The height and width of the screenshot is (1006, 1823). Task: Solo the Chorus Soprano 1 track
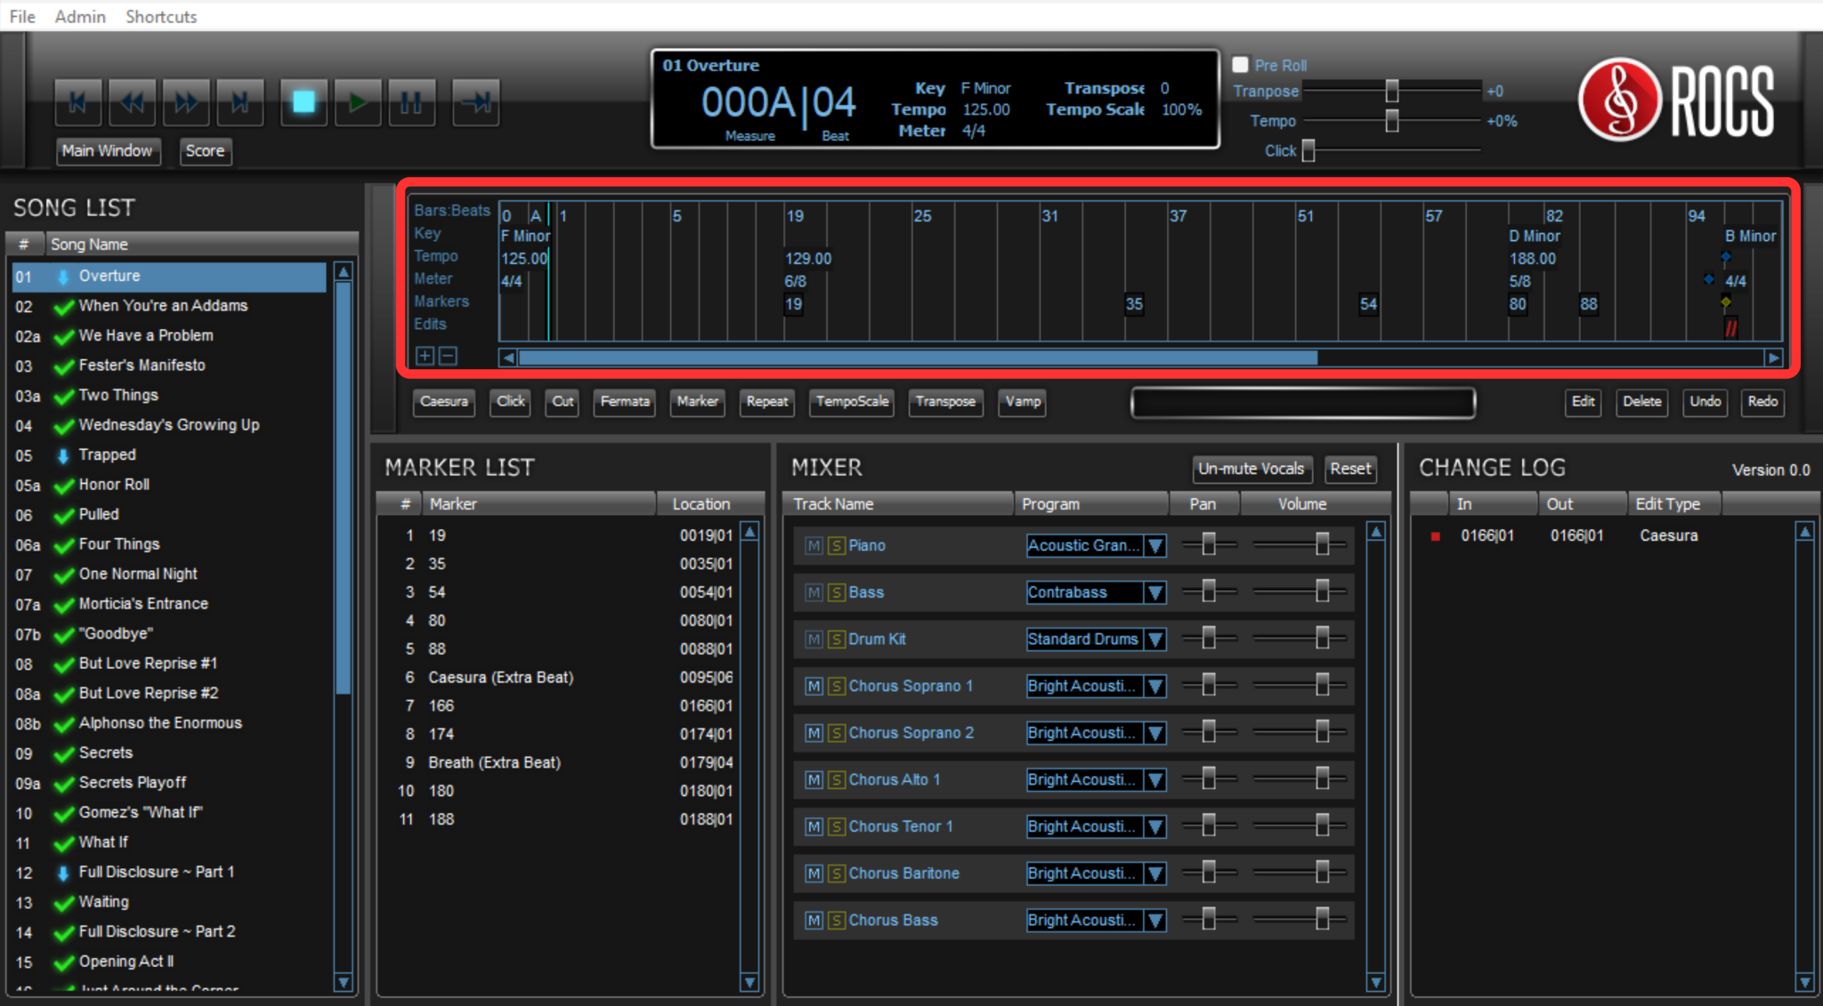836,686
